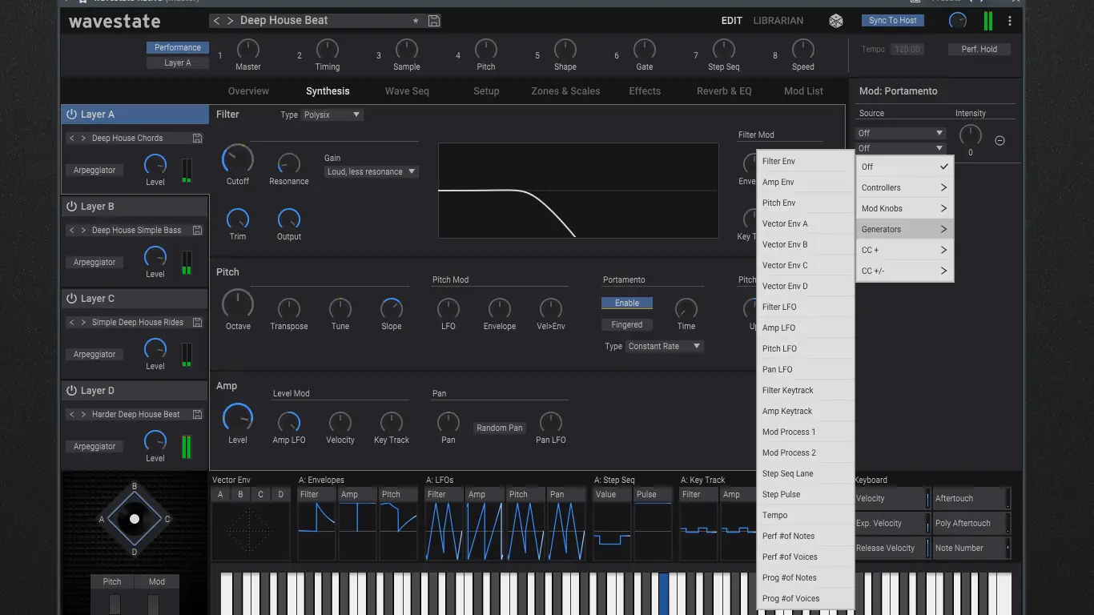Remove Portamento mod with minus icon
The height and width of the screenshot is (615, 1094).
pyautogui.click(x=999, y=141)
